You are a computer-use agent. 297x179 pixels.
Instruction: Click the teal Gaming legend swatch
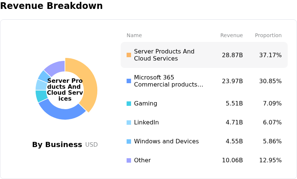tap(129, 104)
